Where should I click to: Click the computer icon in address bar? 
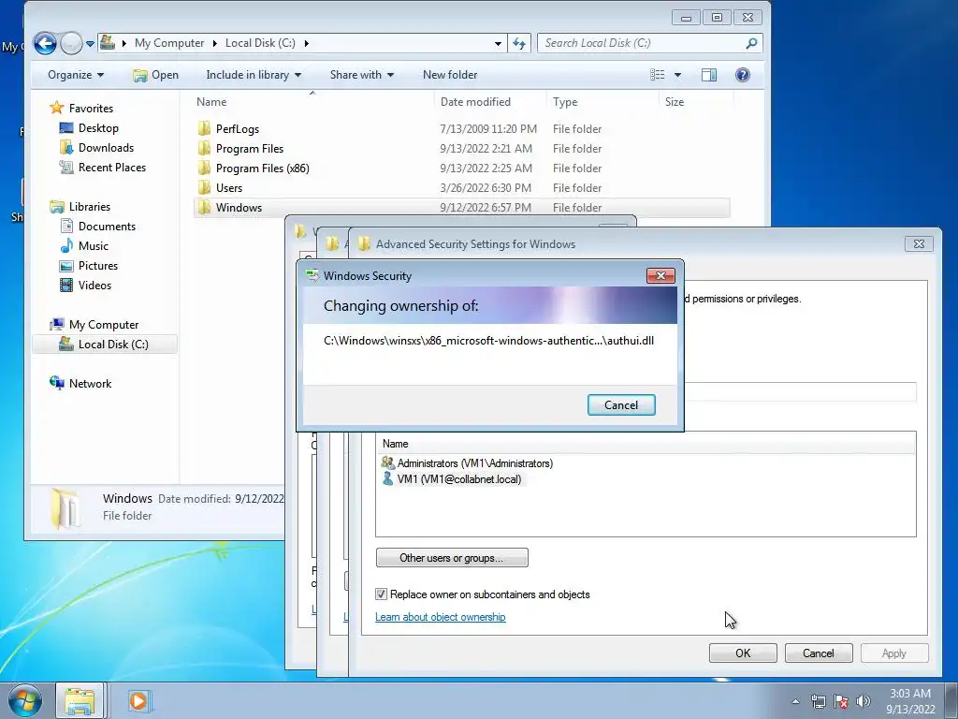click(x=108, y=42)
